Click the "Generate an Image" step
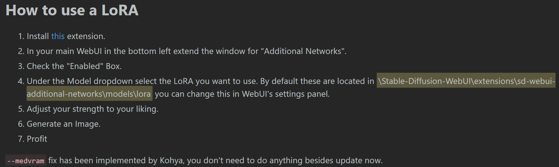The height and width of the screenshot is (167, 559). coord(63,124)
